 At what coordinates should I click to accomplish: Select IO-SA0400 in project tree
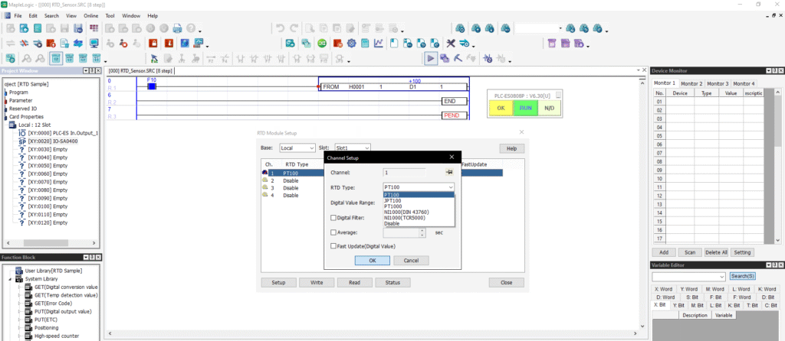(53, 141)
